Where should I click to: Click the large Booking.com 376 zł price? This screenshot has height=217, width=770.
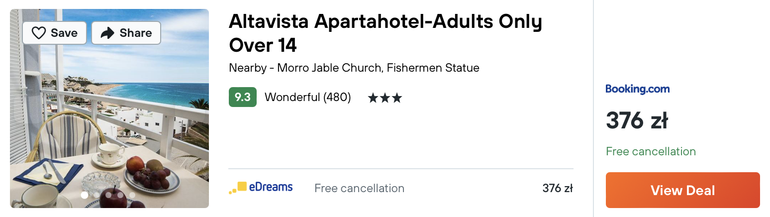coord(637,121)
